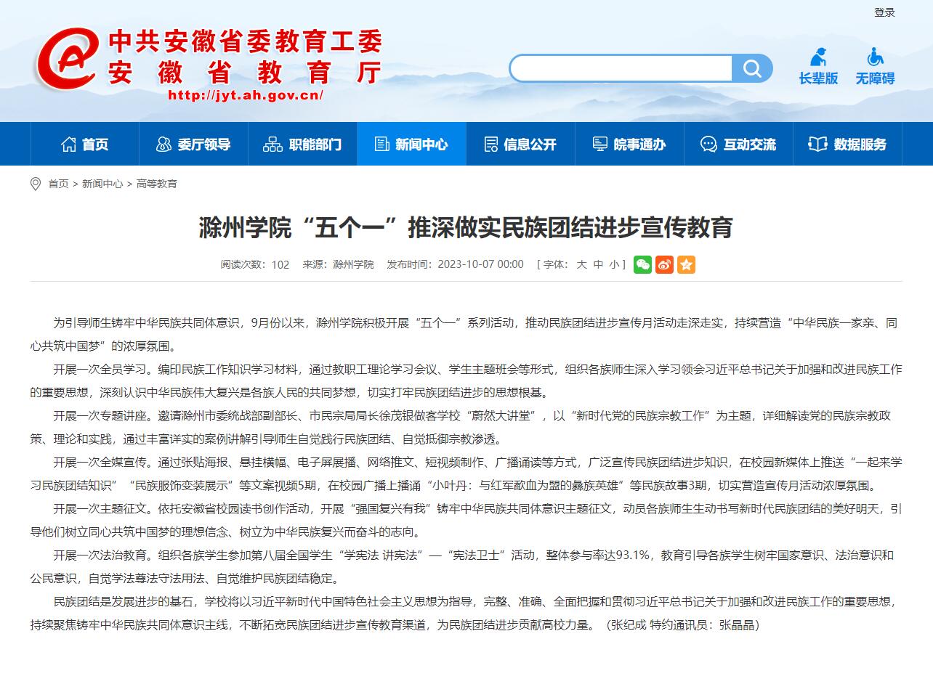Open 互动交流 navigation tab
Screen dimensions: 933x692
pos(738,144)
